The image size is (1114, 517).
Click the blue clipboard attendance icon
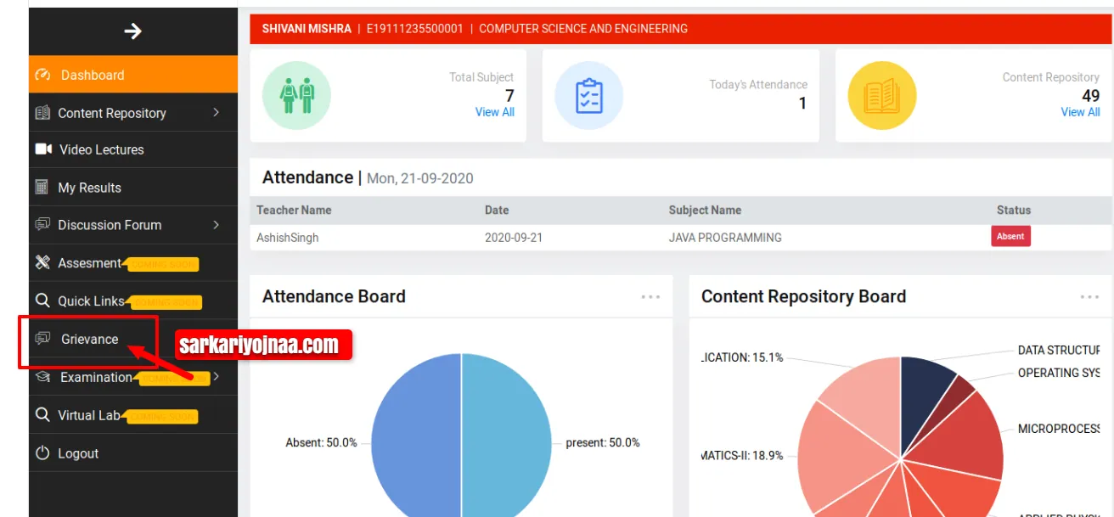pos(588,95)
